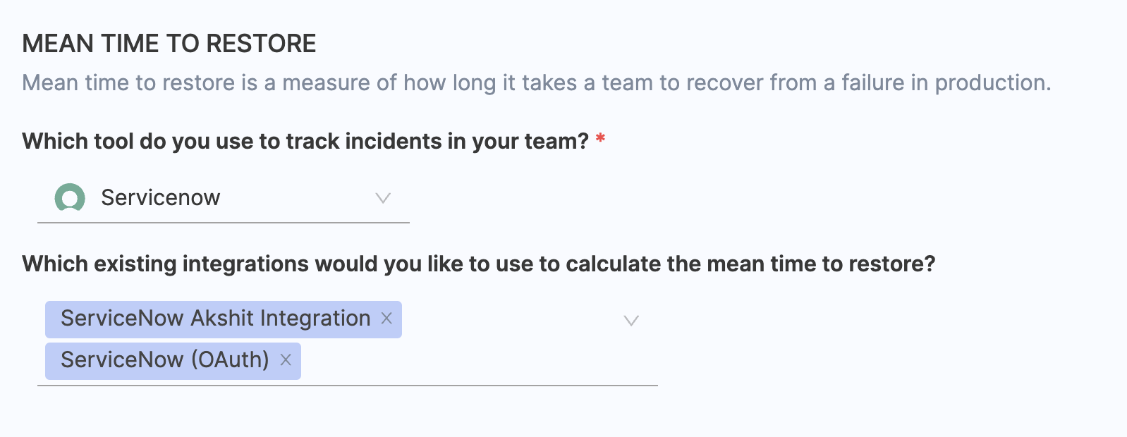Viewport: 1127px width, 437px height.
Task: Select the ServiceNow Akshit Integration chip label
Action: [x=215, y=319]
